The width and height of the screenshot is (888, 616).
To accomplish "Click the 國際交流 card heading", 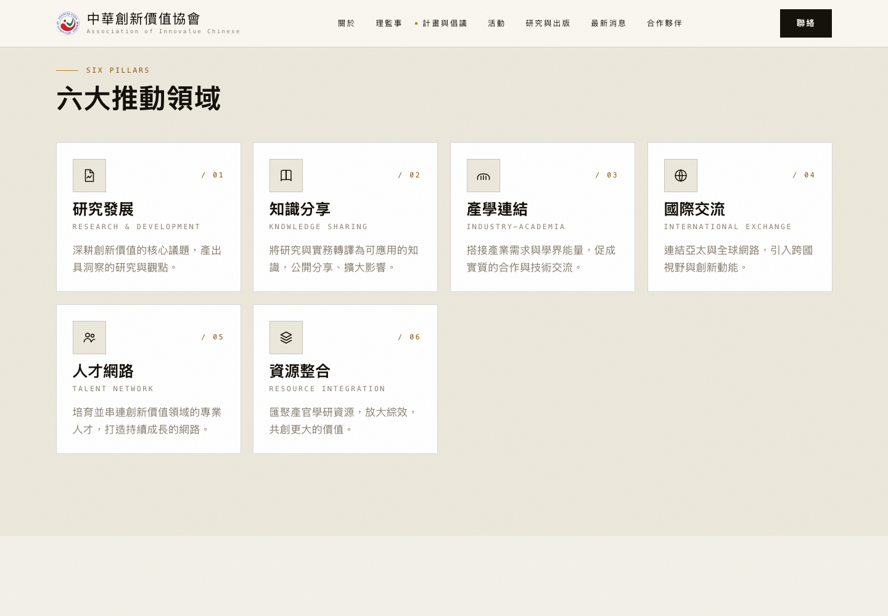I will coord(694,209).
